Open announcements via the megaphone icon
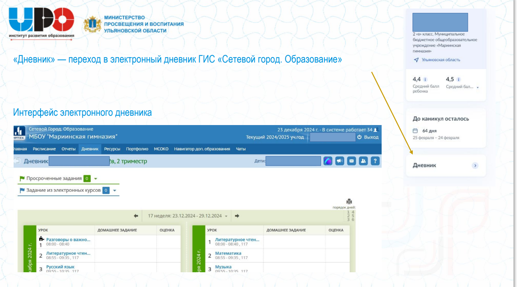 point(340,161)
